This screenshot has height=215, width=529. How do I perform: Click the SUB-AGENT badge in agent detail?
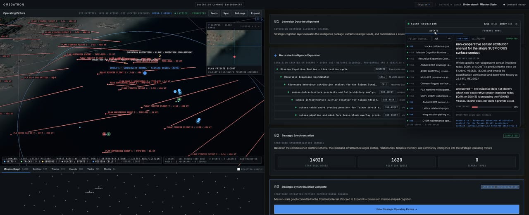[463, 38]
